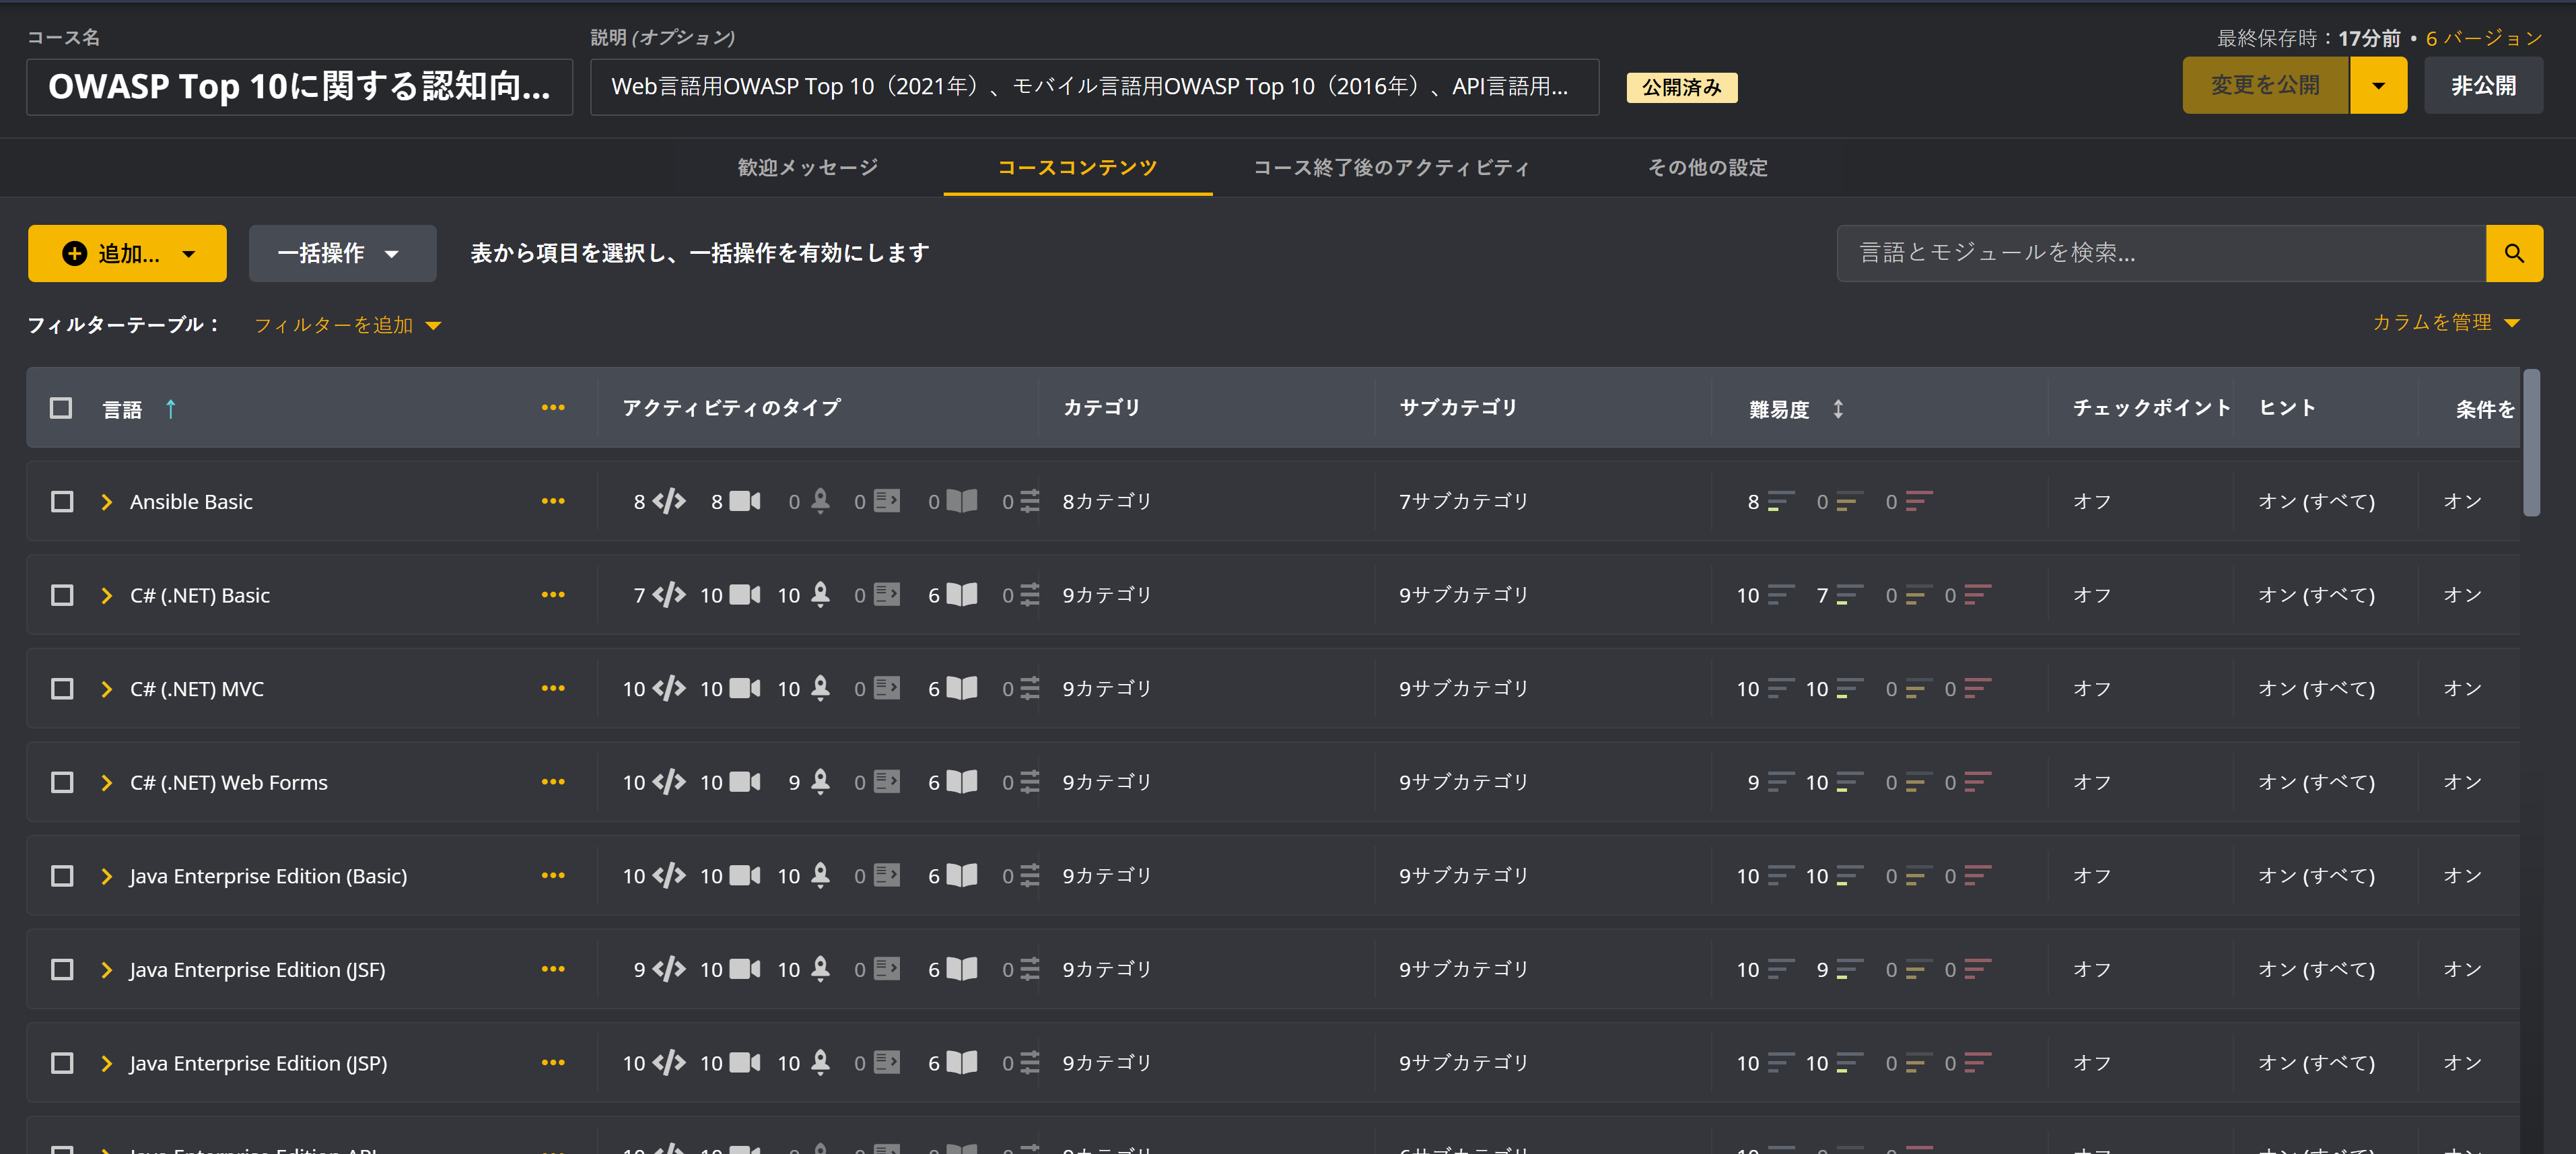Viewport: 2576px width, 1154px height.
Task: Click the table's vertical scrollbar thumb
Action: tap(2531, 442)
